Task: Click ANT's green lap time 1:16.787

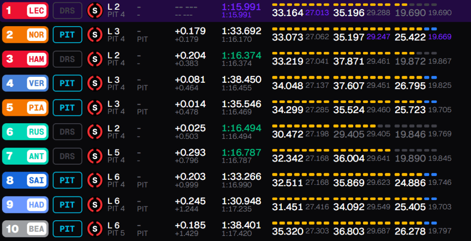Action: tap(241, 152)
